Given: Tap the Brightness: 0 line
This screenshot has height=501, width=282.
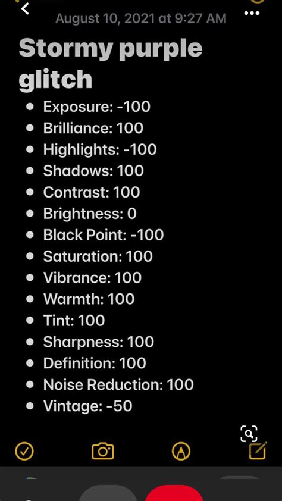Looking at the screenshot, I should tap(90, 214).
